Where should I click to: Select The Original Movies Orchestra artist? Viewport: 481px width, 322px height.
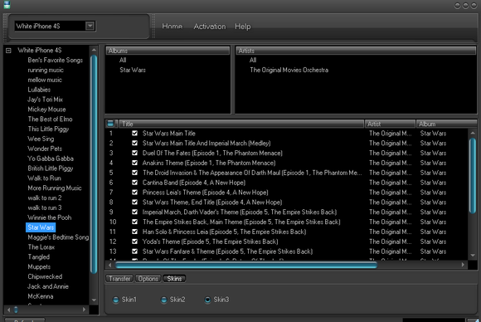(289, 70)
